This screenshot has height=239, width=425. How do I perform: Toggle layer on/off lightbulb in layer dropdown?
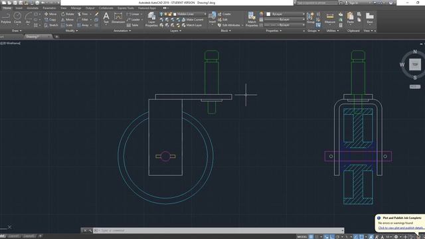point(161,14)
